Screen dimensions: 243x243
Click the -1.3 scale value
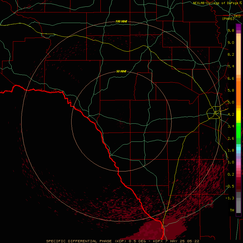[x=230, y=198]
